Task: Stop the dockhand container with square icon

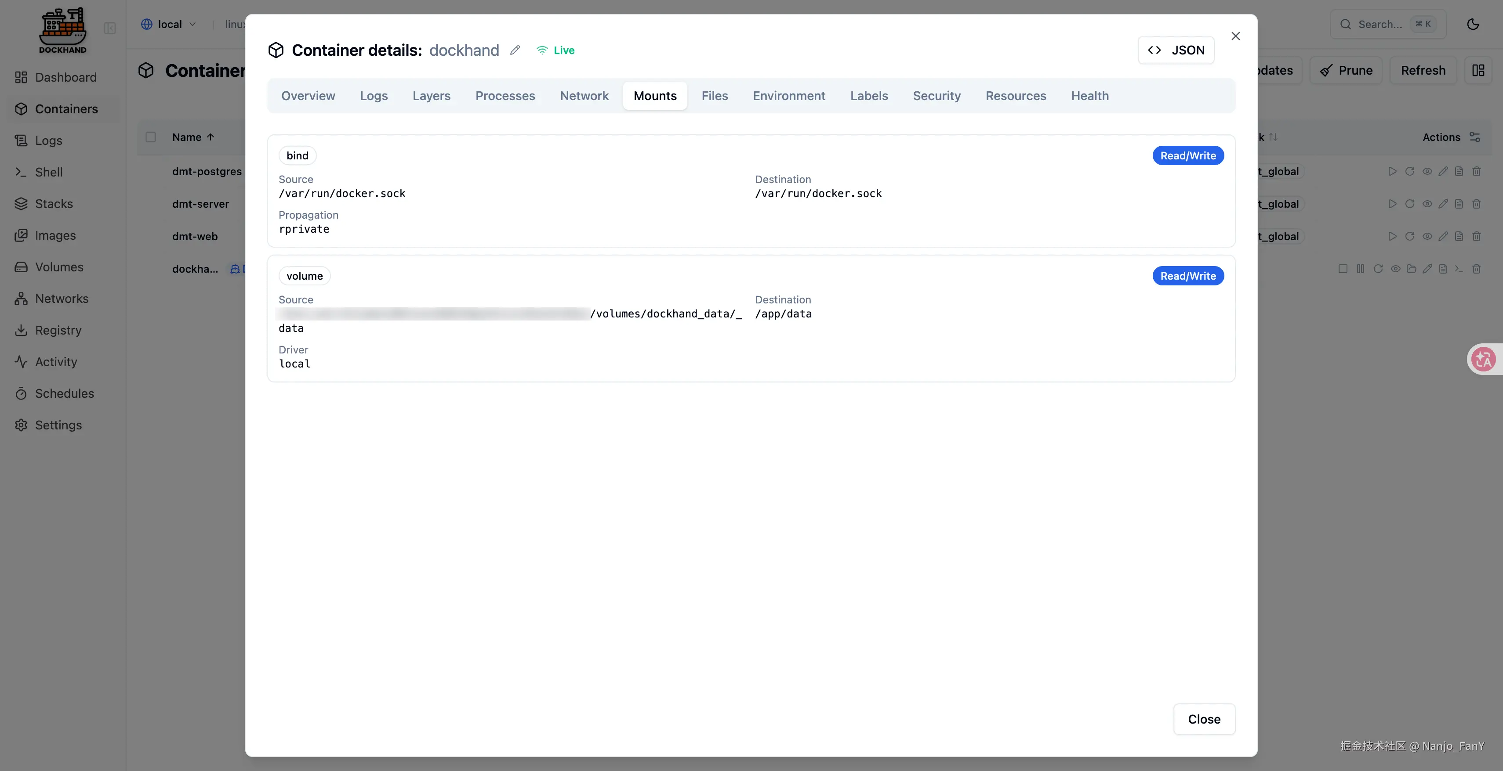Action: click(x=1343, y=269)
